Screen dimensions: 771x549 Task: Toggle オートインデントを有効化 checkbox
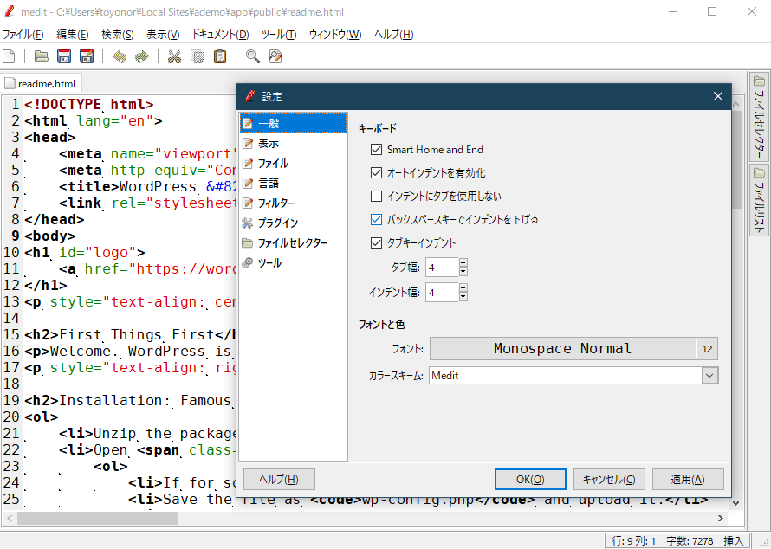[376, 173]
